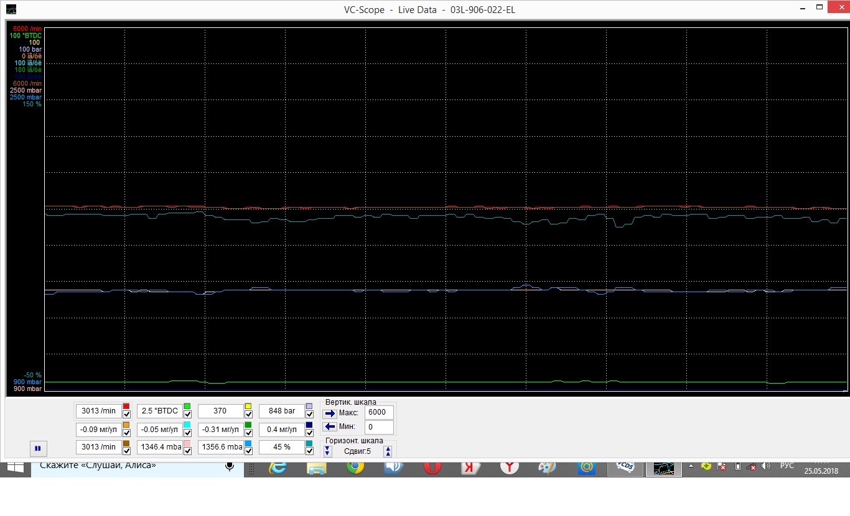Click the microphone icon in Alice search
850x516 pixels.
click(230, 466)
